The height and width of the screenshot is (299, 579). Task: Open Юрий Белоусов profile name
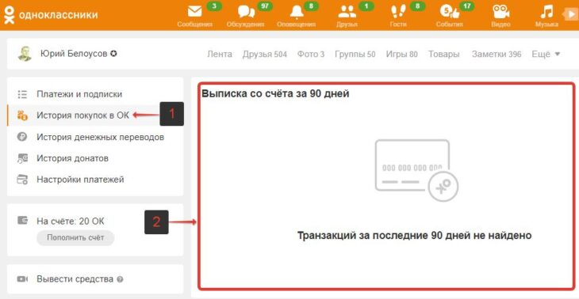pos(74,54)
